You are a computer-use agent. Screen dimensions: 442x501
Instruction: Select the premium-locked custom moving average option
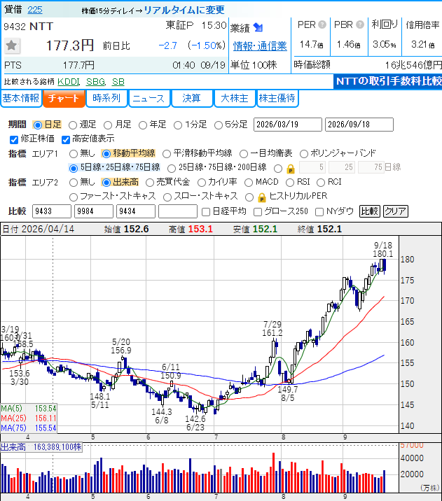click(278, 169)
